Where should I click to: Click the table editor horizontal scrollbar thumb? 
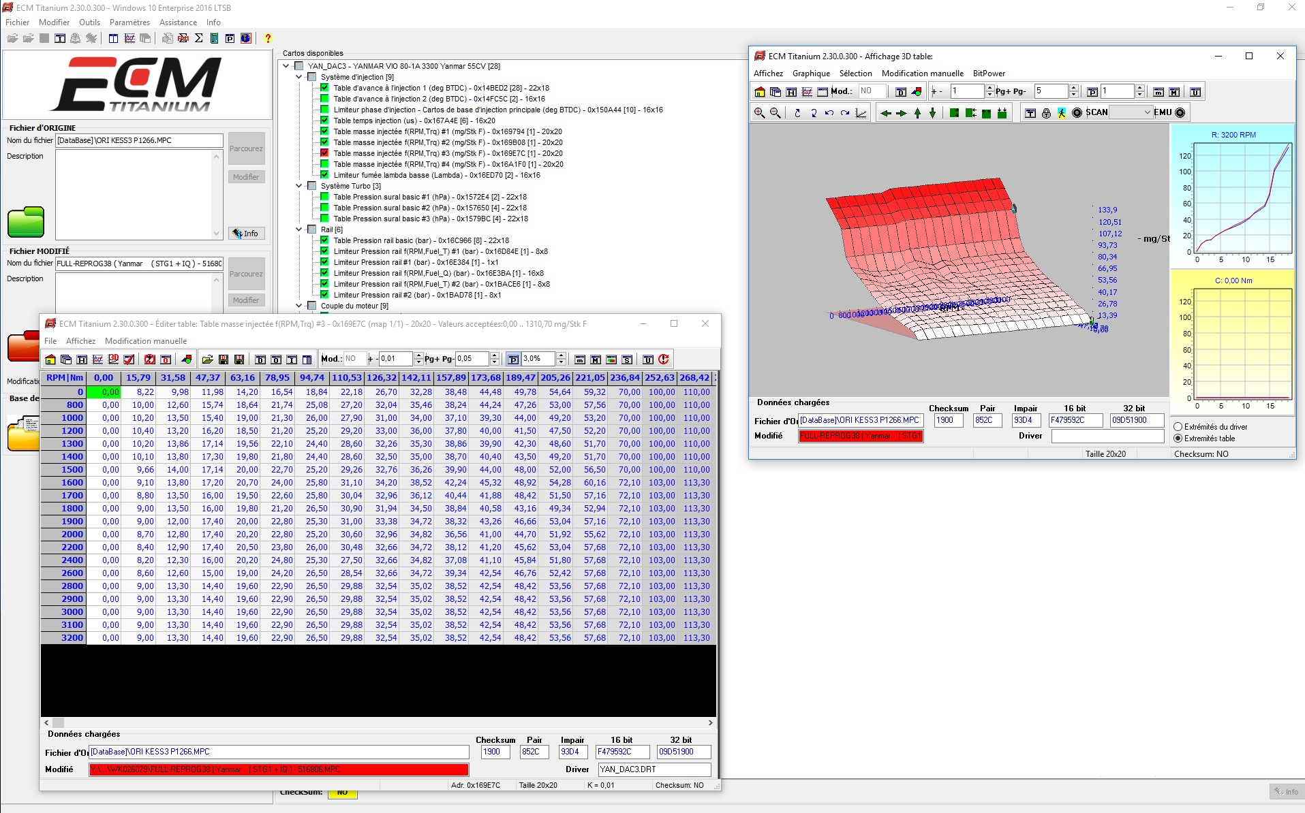58,723
